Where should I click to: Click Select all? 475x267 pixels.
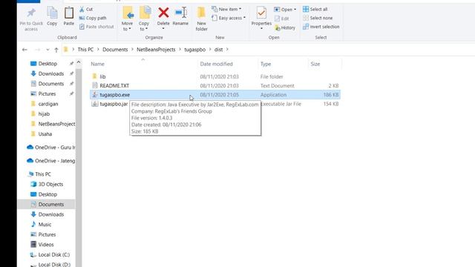click(315, 10)
